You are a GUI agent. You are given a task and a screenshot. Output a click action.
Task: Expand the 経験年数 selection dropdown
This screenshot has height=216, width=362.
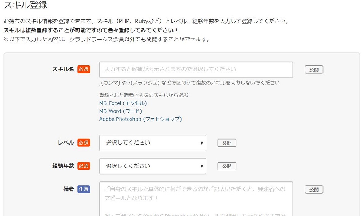pyautogui.click(x=153, y=166)
